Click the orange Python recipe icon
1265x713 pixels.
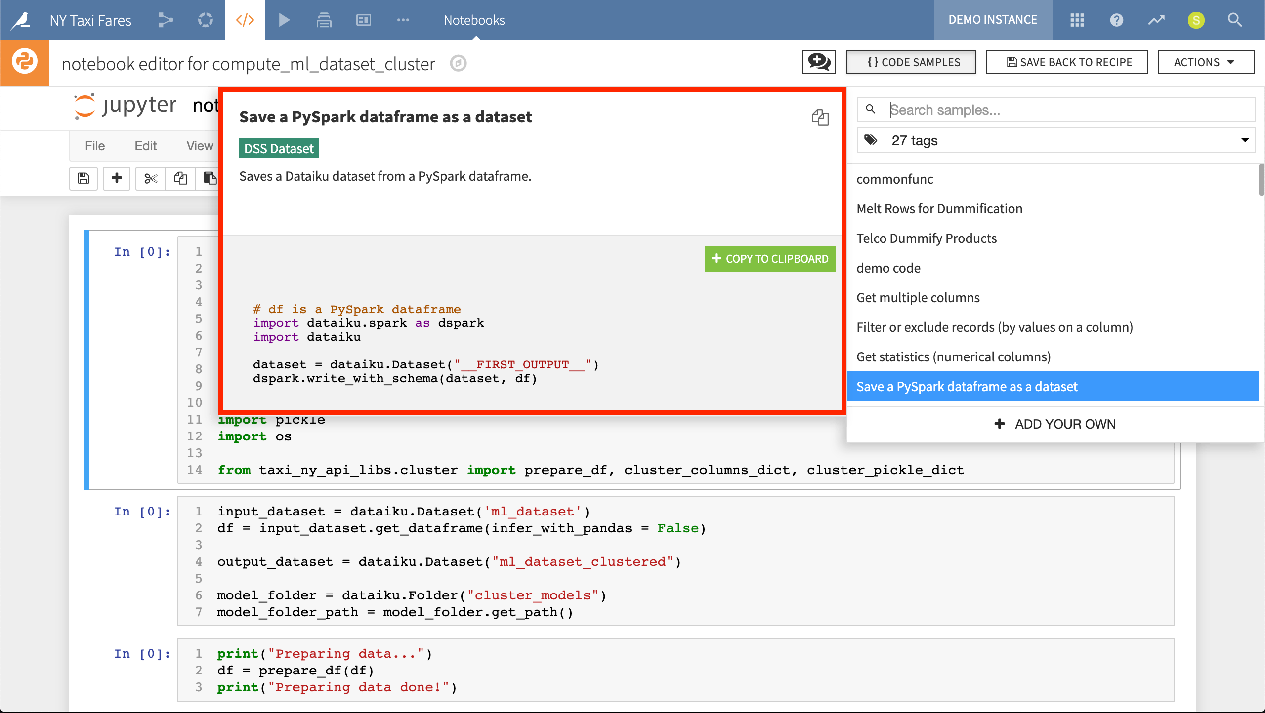pos(25,63)
